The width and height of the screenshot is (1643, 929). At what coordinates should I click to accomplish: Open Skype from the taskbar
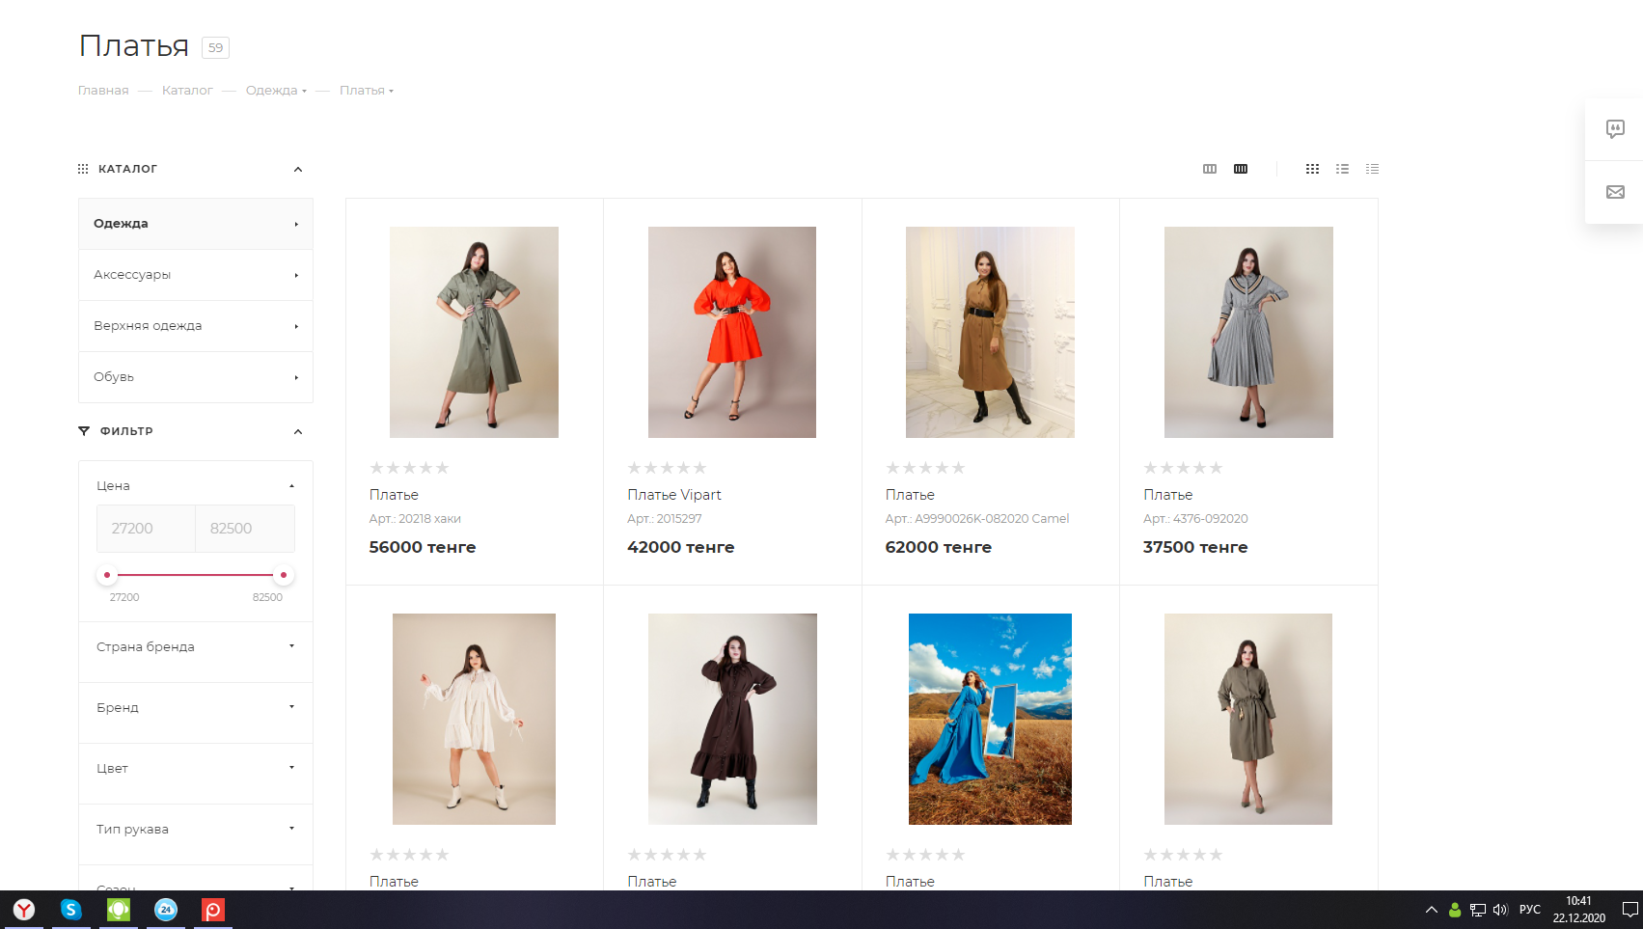70,910
